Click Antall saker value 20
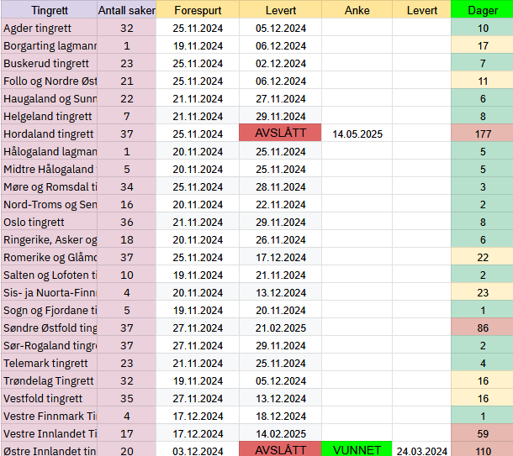 127,449
